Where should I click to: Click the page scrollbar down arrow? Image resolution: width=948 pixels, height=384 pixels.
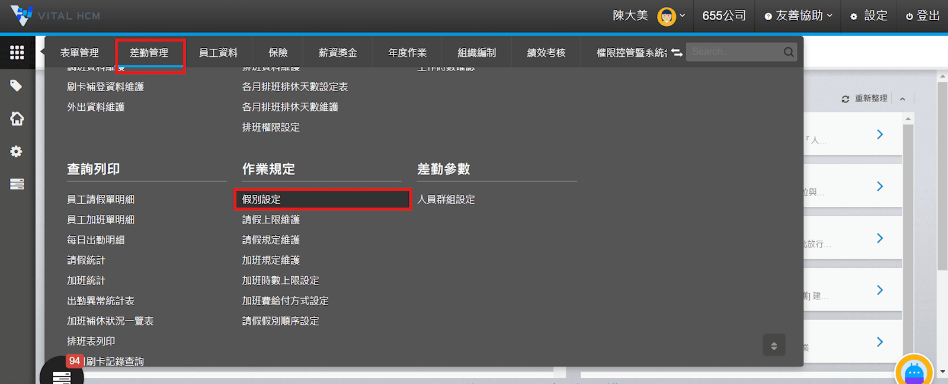(x=943, y=372)
